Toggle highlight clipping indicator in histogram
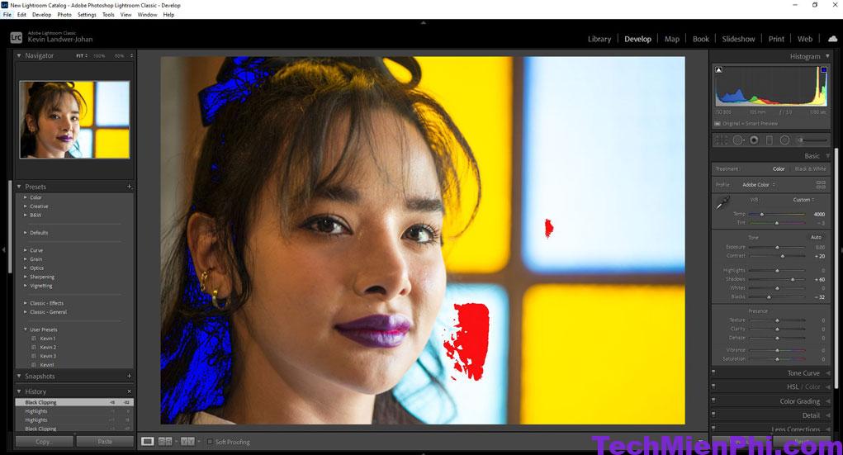 point(824,70)
